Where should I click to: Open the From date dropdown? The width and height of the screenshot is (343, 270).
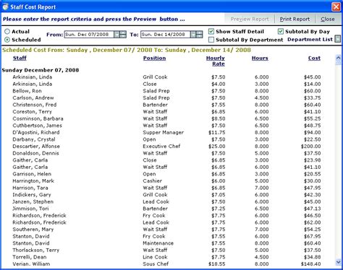(x=117, y=35)
